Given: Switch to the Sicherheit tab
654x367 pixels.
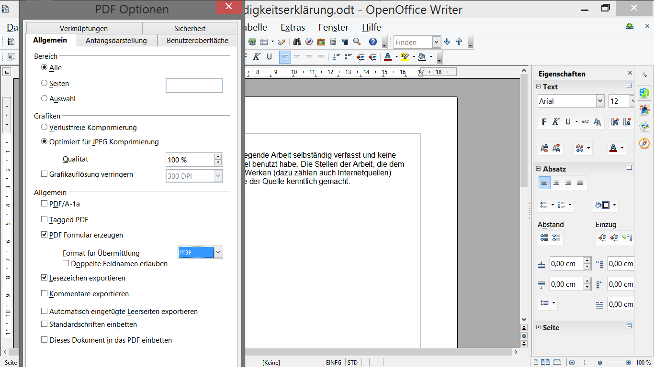Looking at the screenshot, I should pos(190,28).
